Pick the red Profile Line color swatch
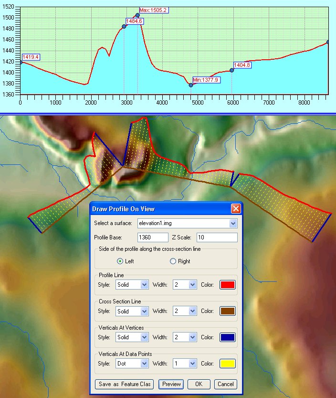 pos(227,285)
